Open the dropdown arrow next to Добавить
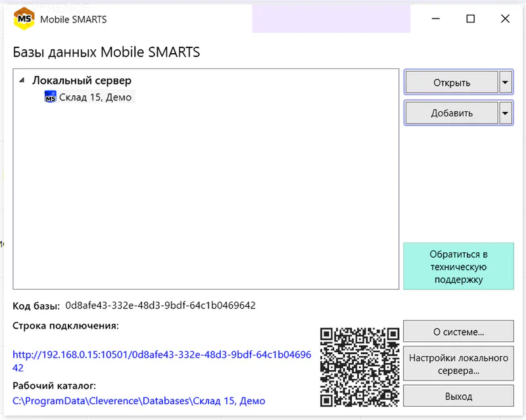 click(506, 112)
